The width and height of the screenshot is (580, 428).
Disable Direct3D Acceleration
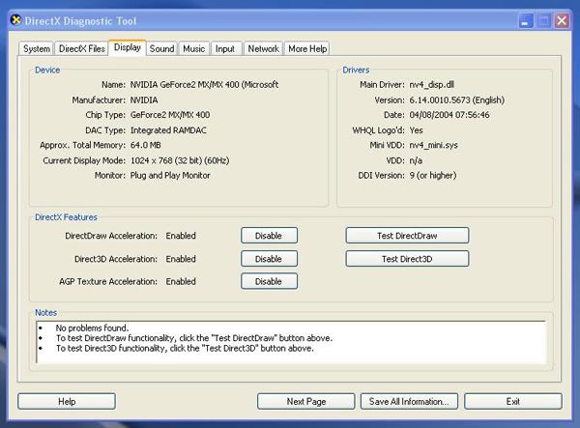[269, 259]
